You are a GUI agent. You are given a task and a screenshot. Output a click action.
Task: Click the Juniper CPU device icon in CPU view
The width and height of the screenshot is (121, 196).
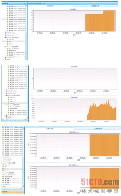click(6, 38)
